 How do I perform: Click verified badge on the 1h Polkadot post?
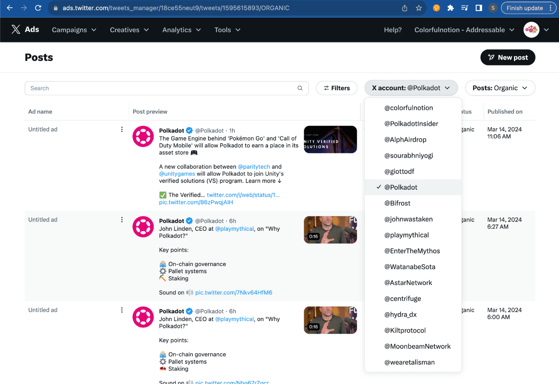(x=189, y=131)
